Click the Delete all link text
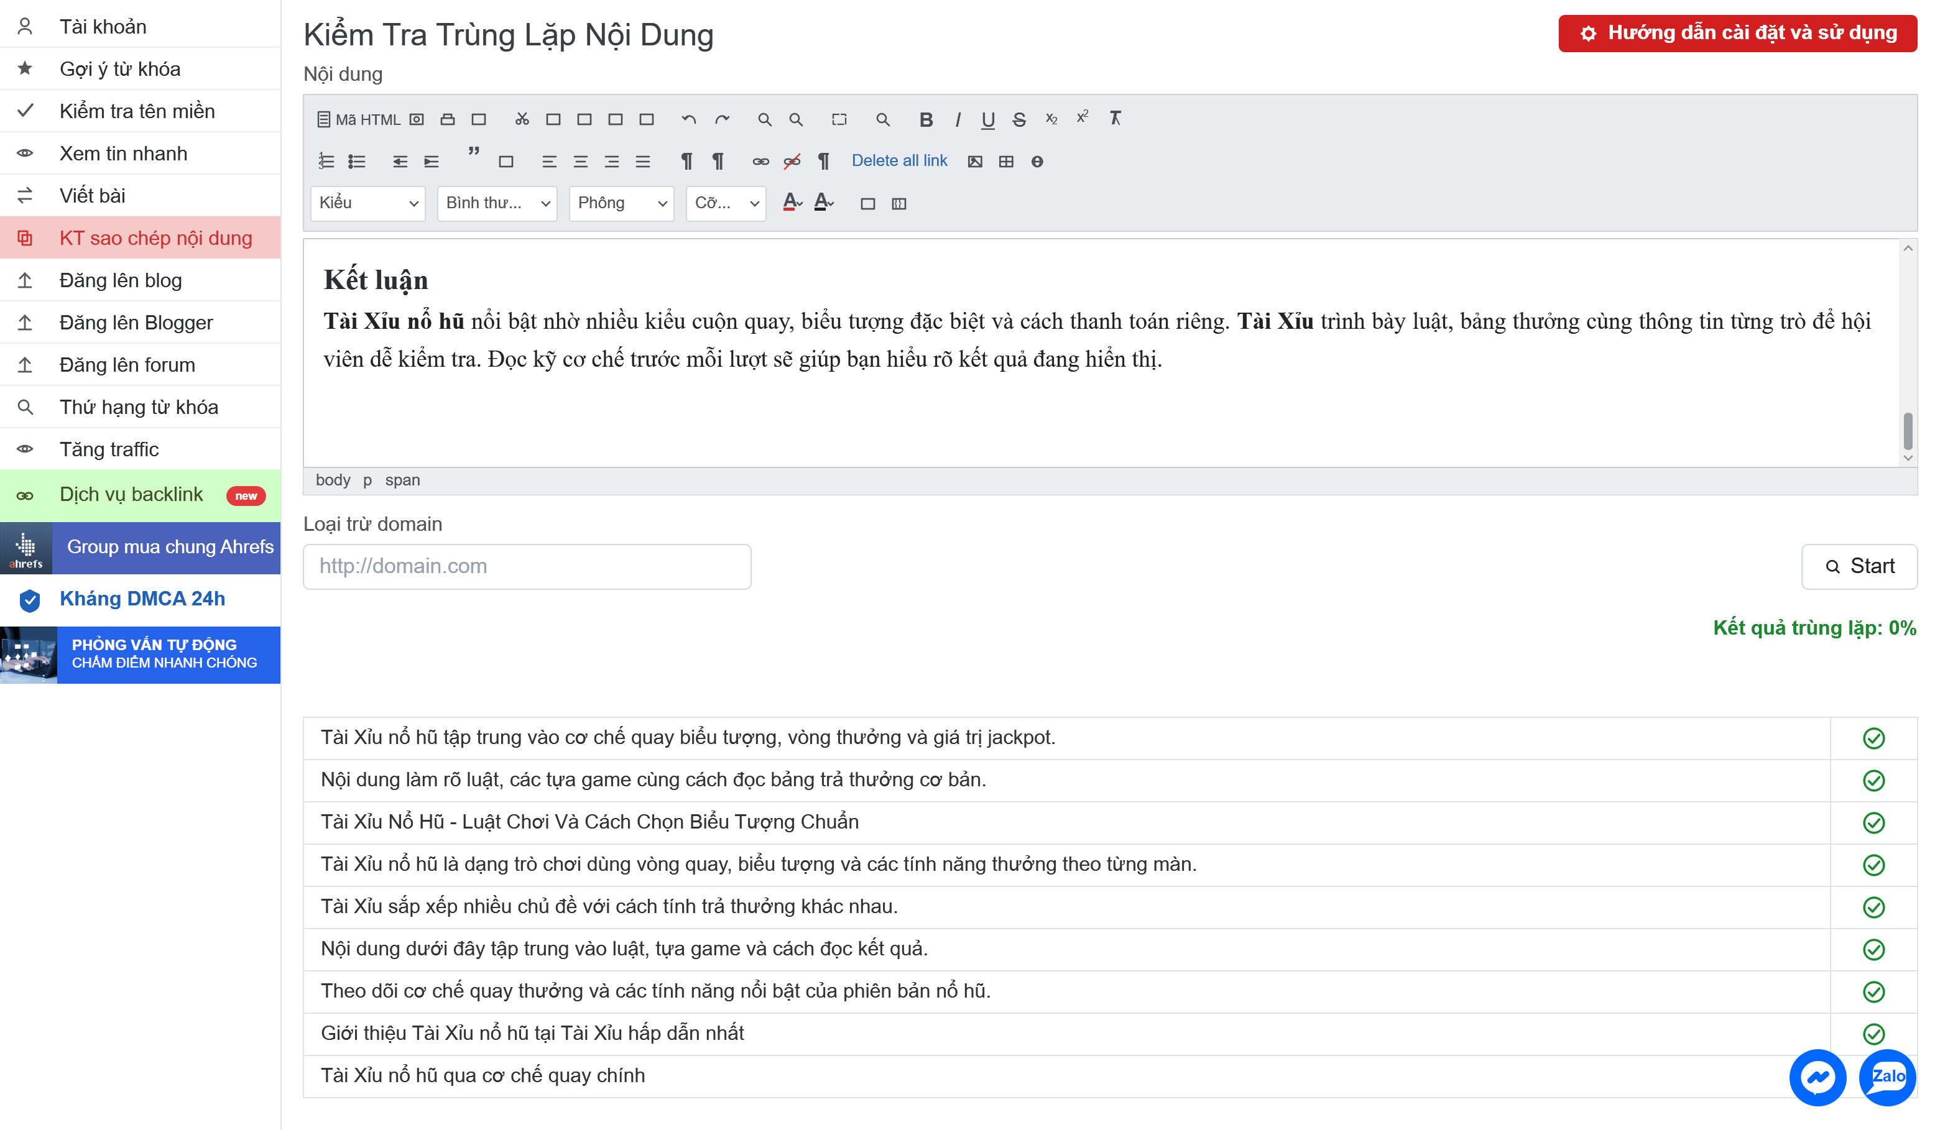This screenshot has height=1130, width=1940. tap(899, 161)
